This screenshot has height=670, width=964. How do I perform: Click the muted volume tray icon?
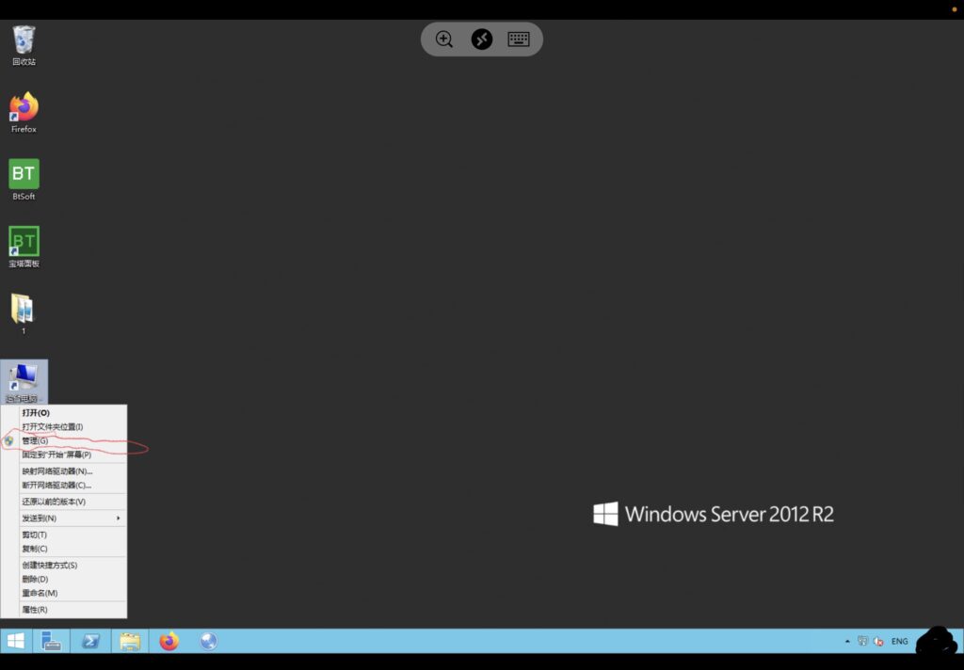coord(877,641)
